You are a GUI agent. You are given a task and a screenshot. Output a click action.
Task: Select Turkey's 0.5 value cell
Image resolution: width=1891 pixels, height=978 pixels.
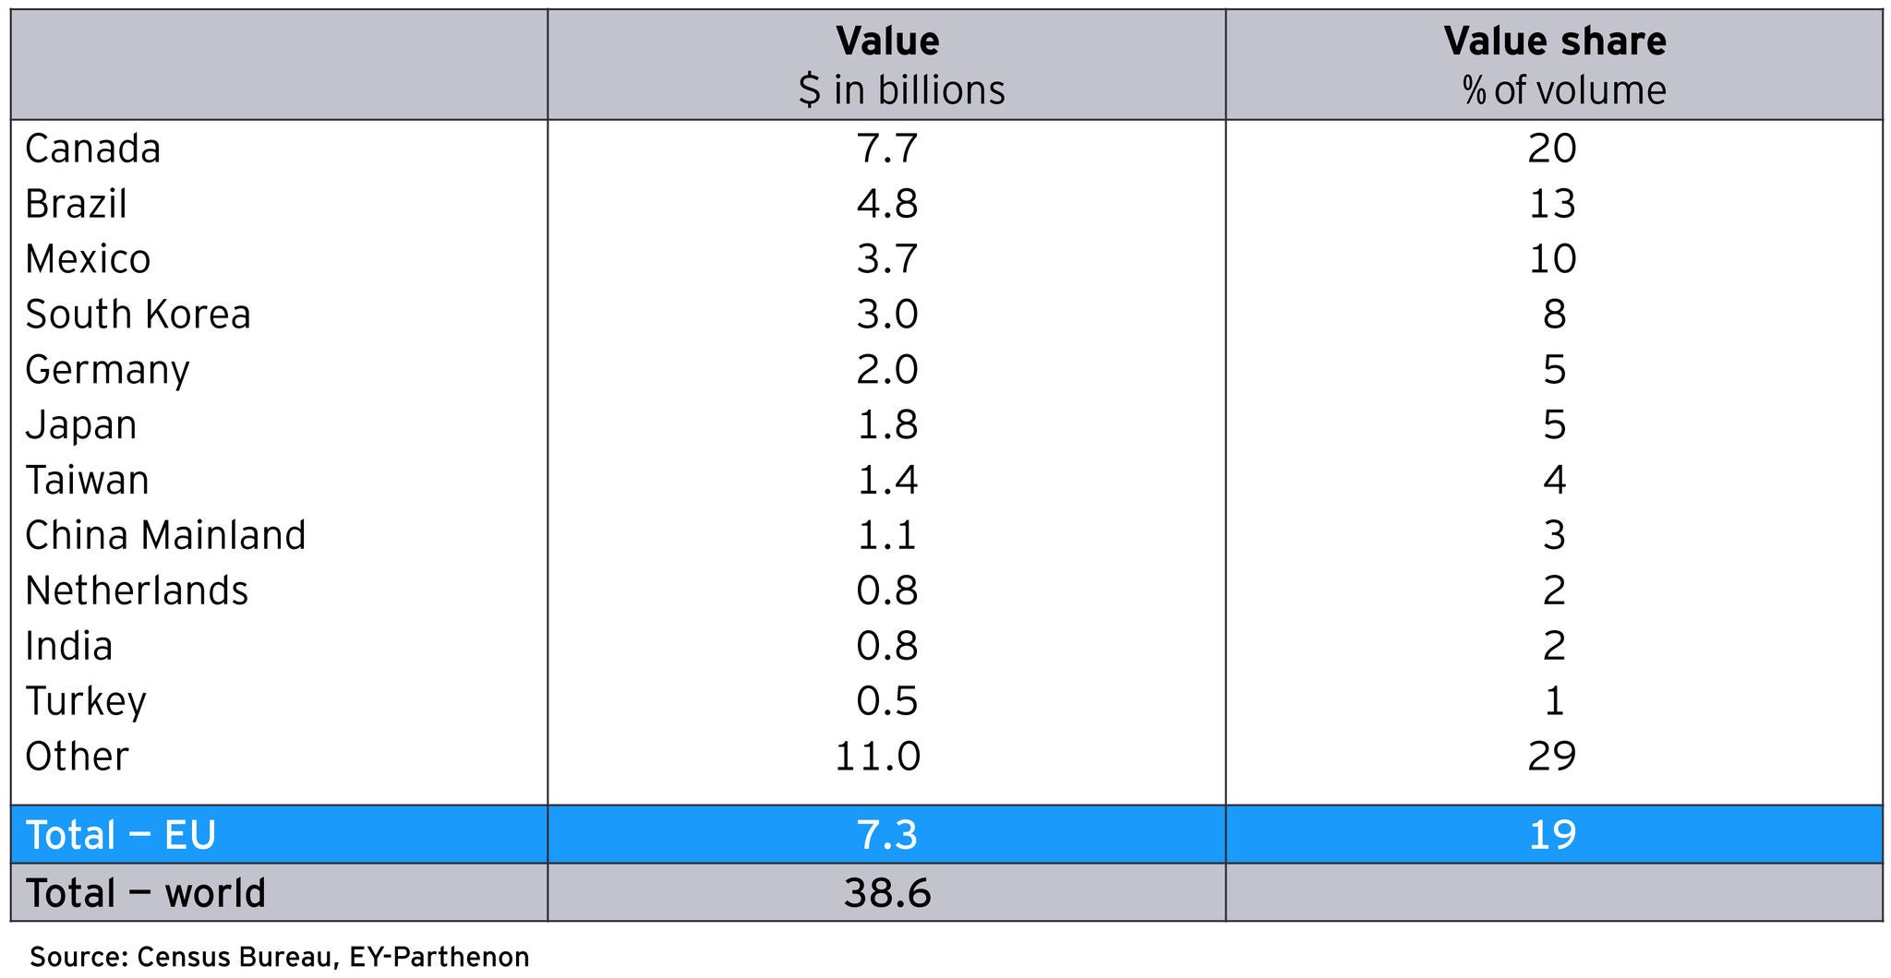coord(887,702)
